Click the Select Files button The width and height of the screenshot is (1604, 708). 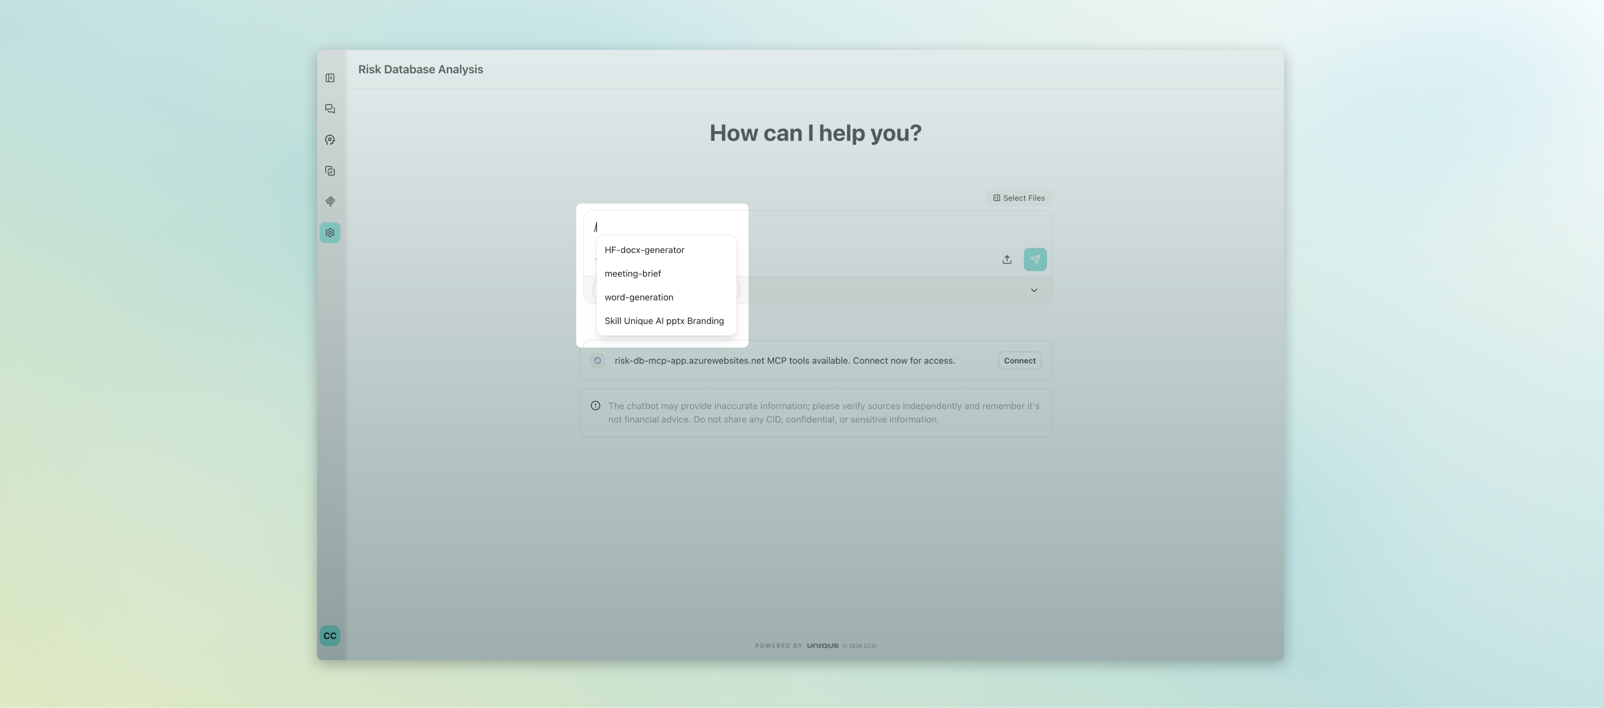click(x=1019, y=198)
